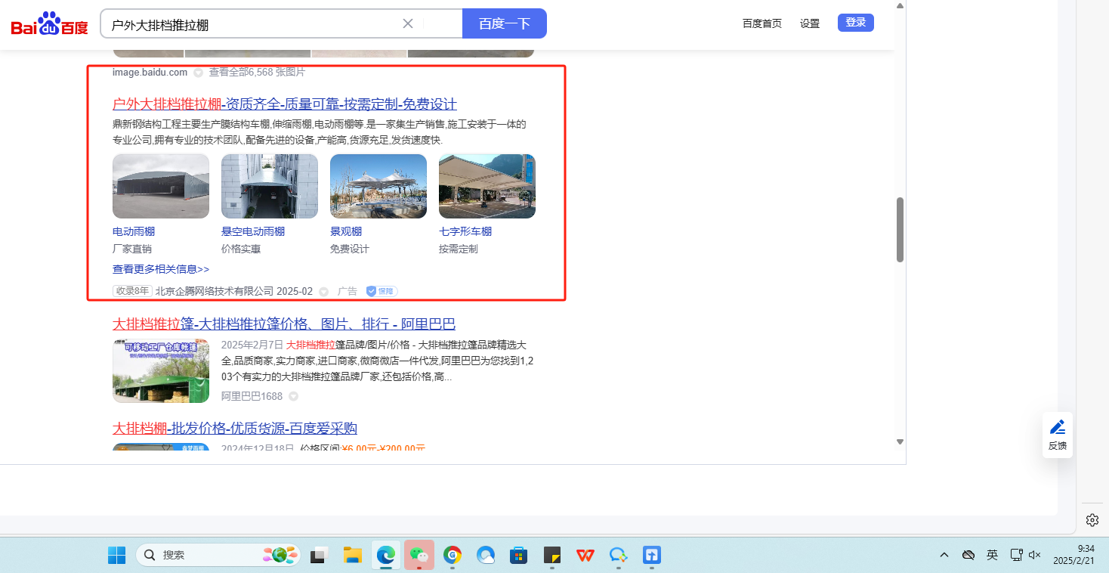This screenshot has height=573, width=1109.
Task: Expand the hidden system tray icons chevron
Action: click(944, 555)
